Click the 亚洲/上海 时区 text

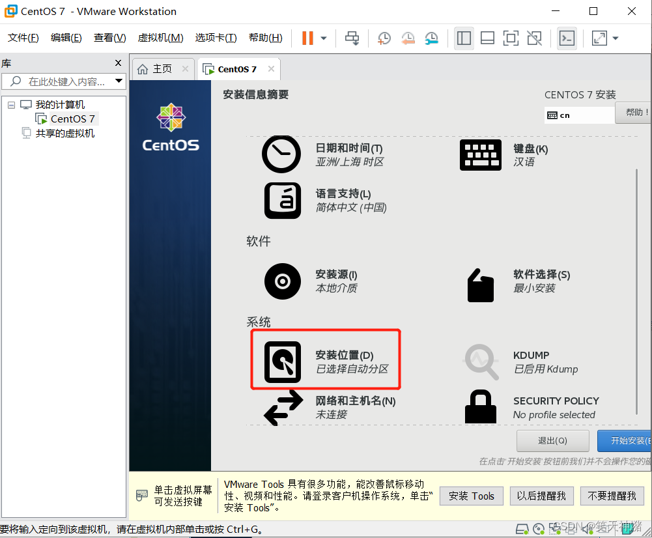[350, 162]
